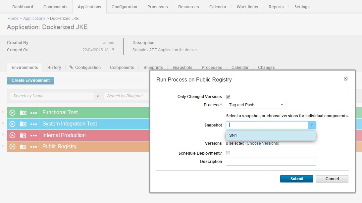The height and width of the screenshot is (203, 362).
Task: Click into the Snapshot text field
Action: click(x=267, y=125)
